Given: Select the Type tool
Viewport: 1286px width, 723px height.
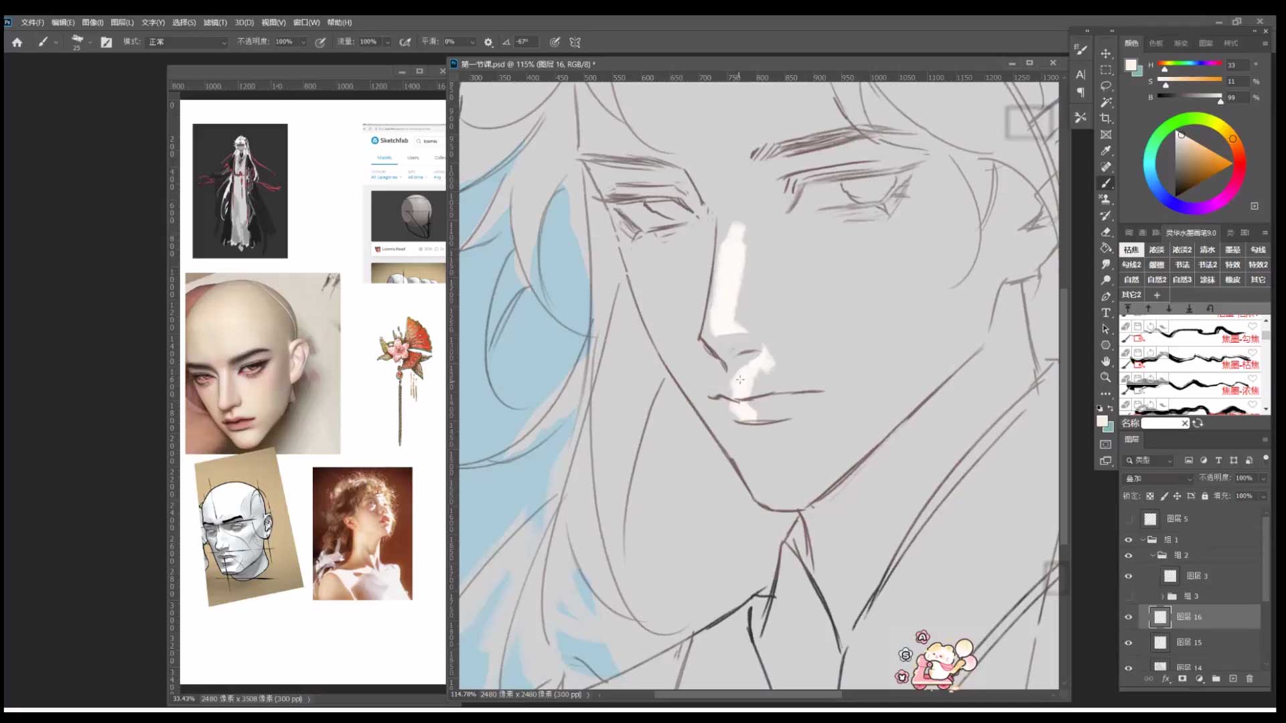Looking at the screenshot, I should pyautogui.click(x=1106, y=313).
